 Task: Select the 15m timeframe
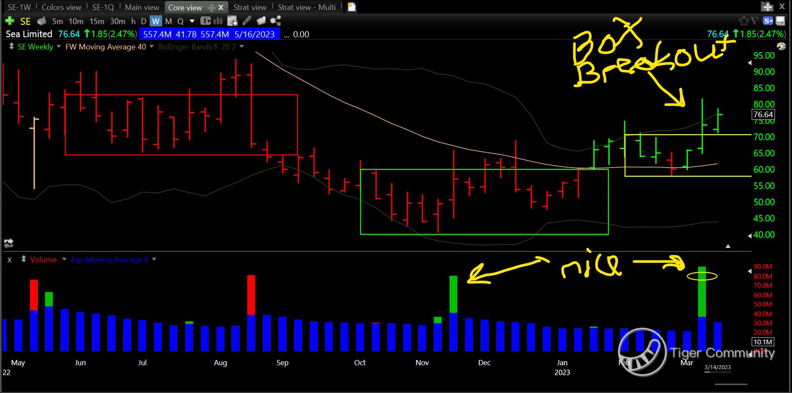click(x=97, y=21)
